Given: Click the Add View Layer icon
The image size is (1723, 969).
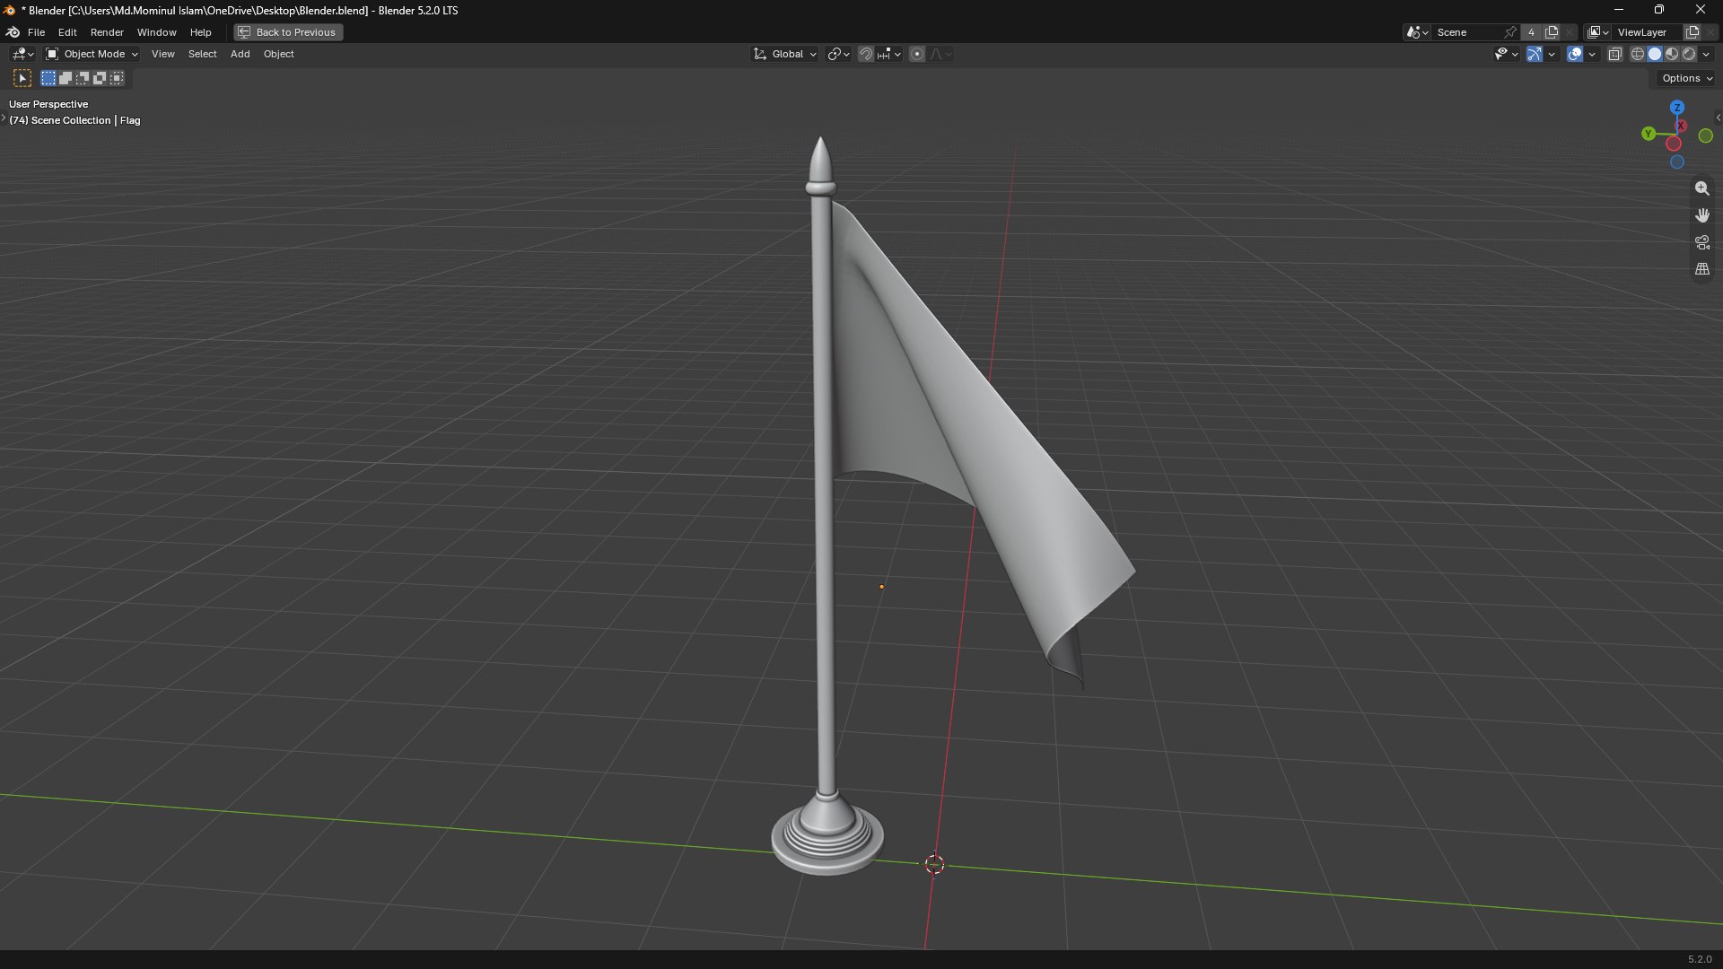Looking at the screenshot, I should 1692,32.
